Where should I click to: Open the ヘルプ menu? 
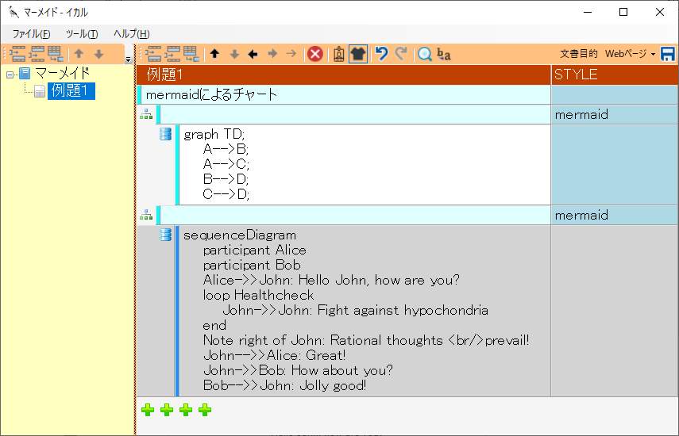tap(131, 33)
